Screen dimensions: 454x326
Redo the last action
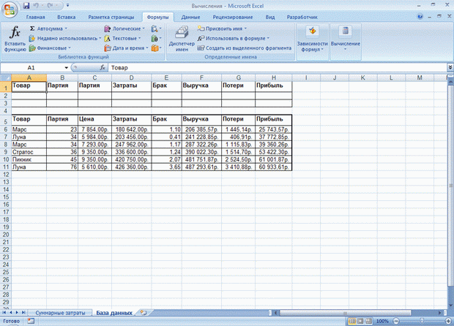[51, 6]
